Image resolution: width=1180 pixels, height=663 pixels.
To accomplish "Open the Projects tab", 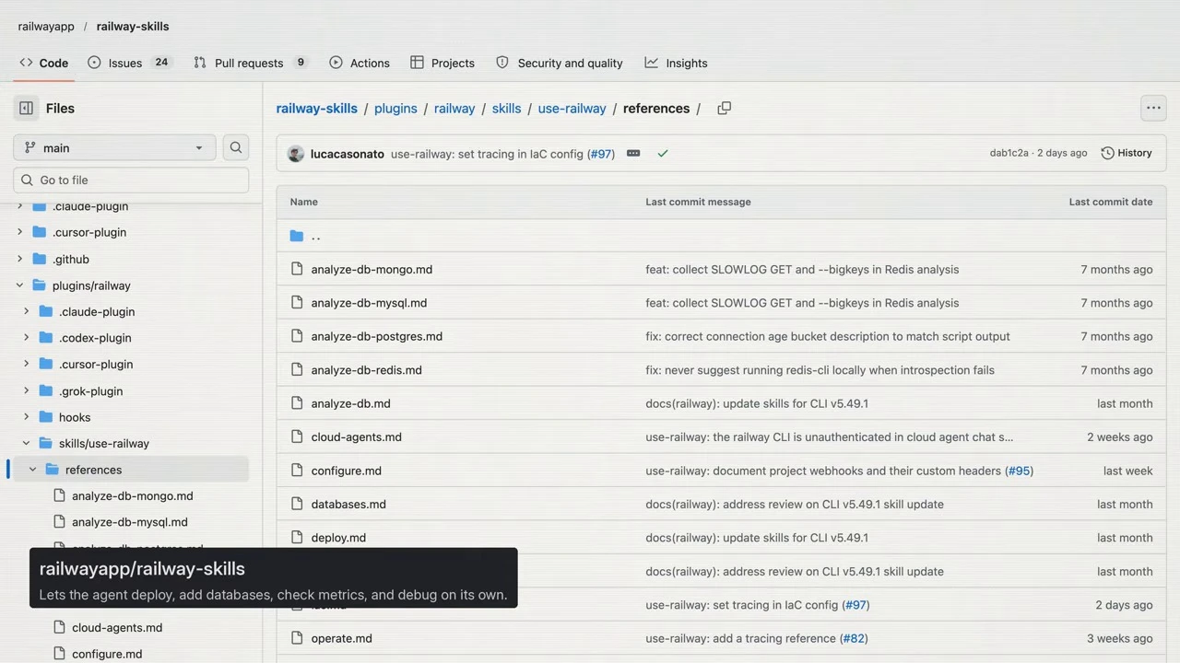I will point(442,63).
